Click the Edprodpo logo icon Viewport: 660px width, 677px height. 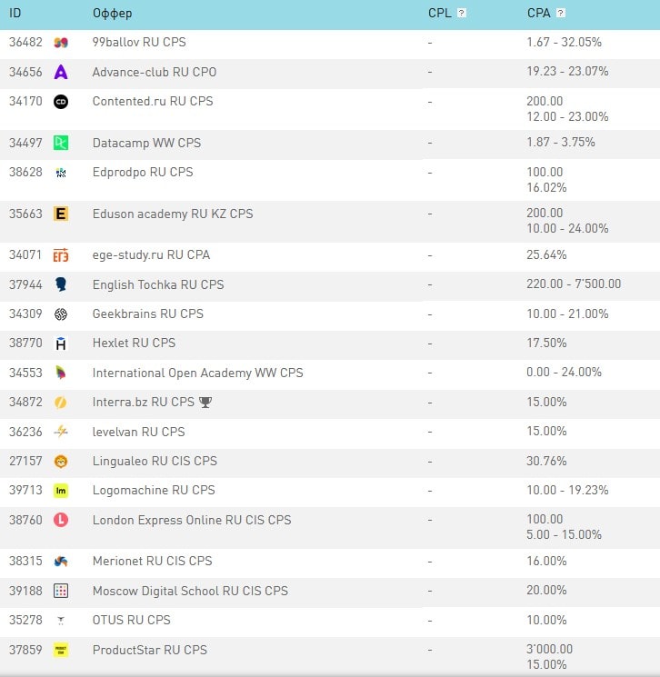tap(61, 173)
